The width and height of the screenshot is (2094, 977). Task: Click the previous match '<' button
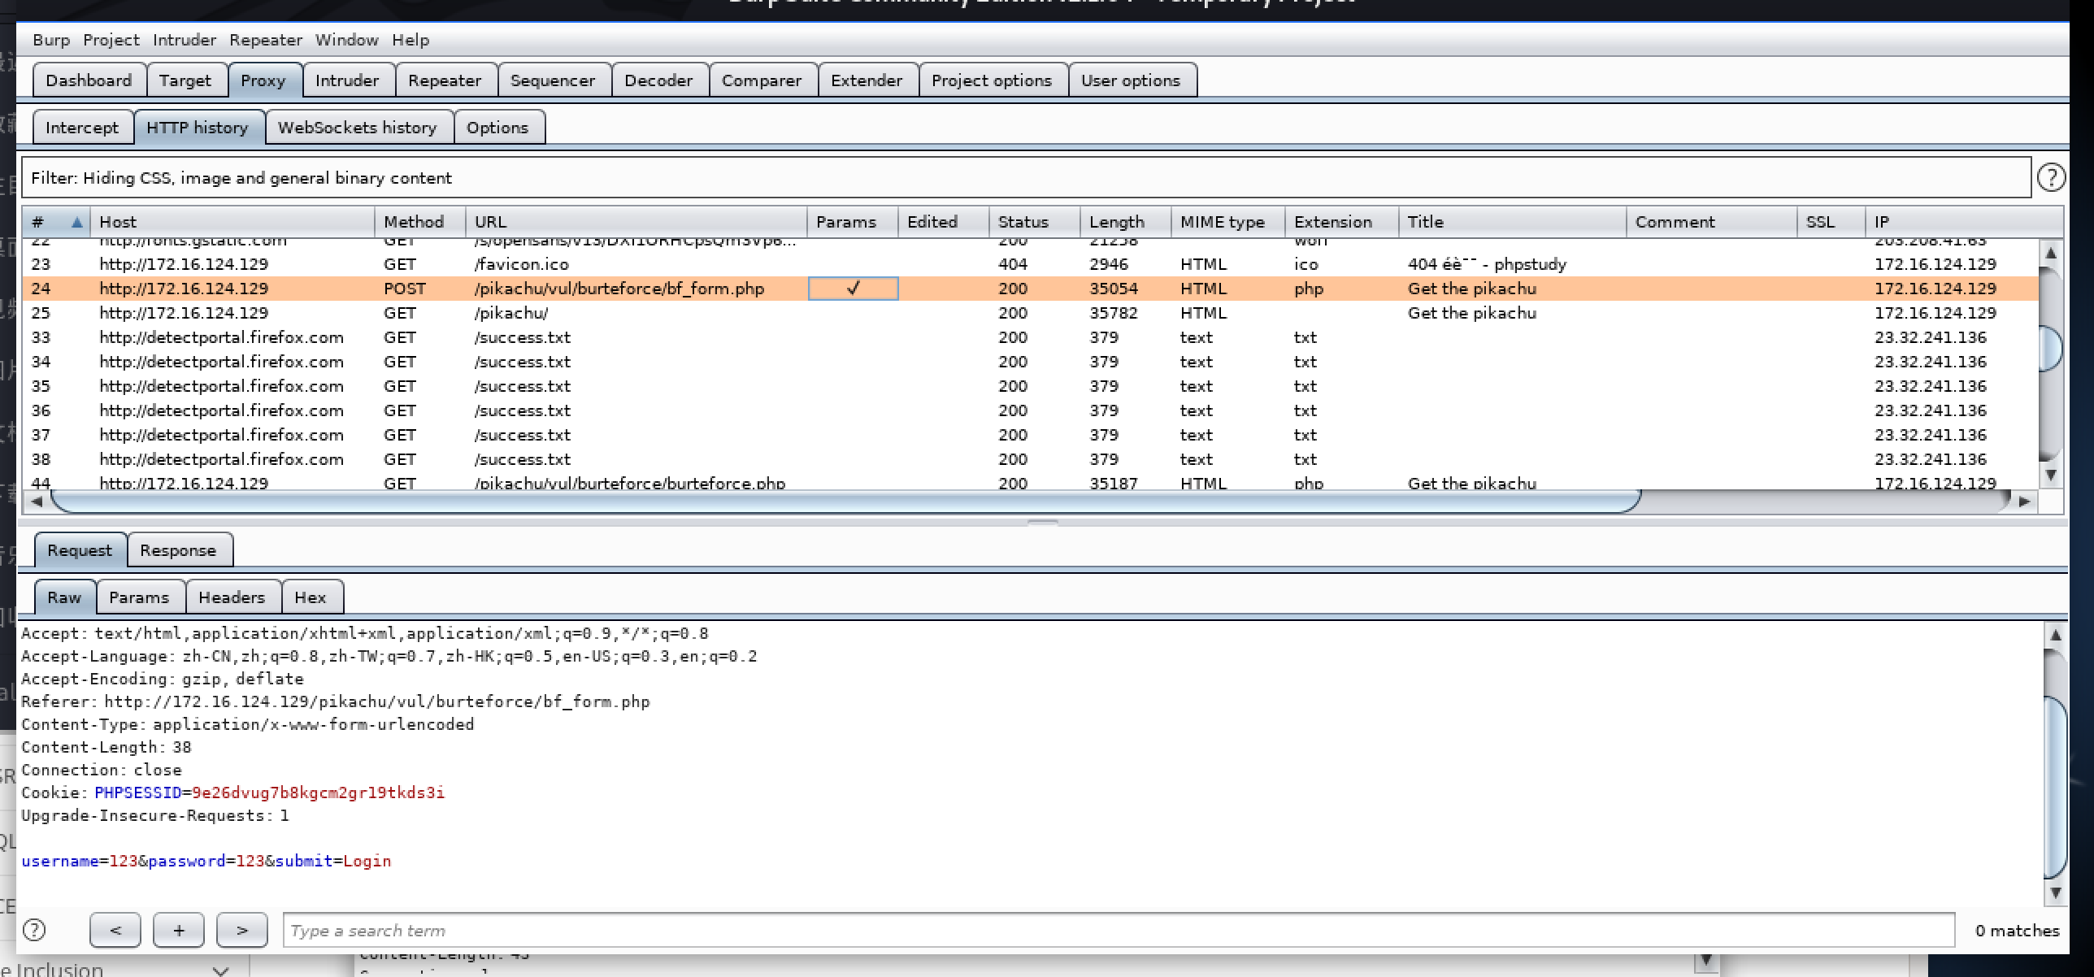(x=115, y=930)
